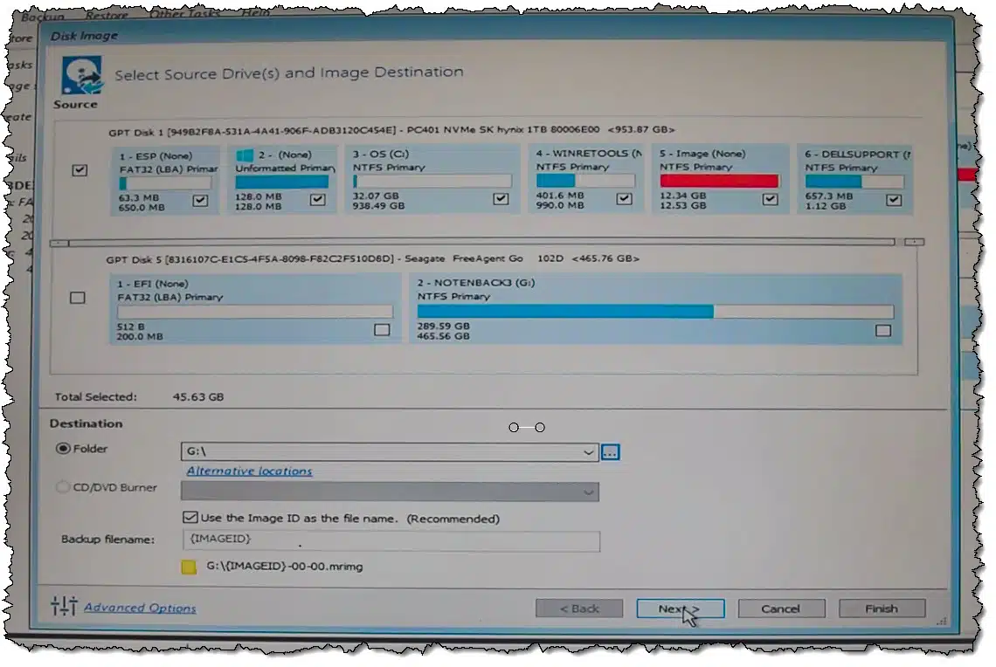Select the CD/DVD Burner radio button
The image size is (996, 667).
[x=62, y=487]
